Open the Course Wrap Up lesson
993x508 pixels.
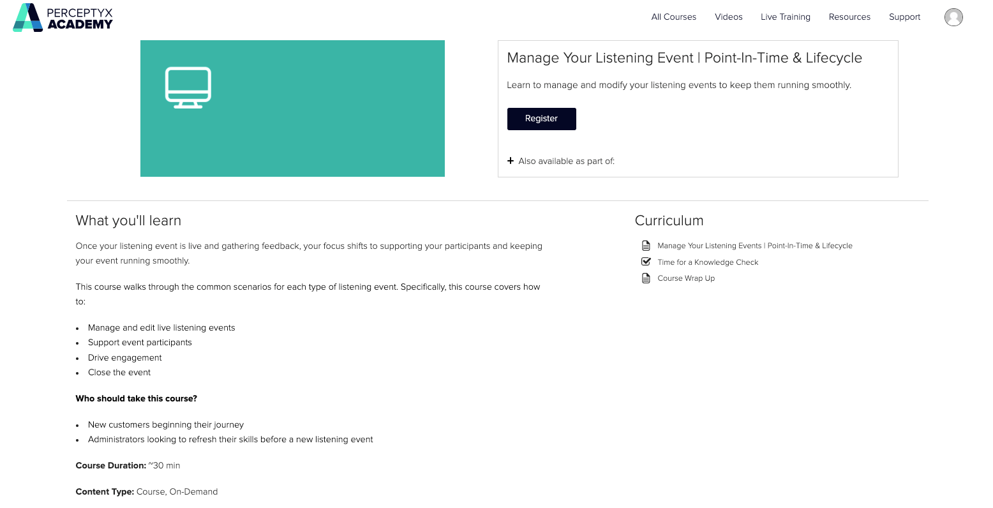(x=686, y=278)
